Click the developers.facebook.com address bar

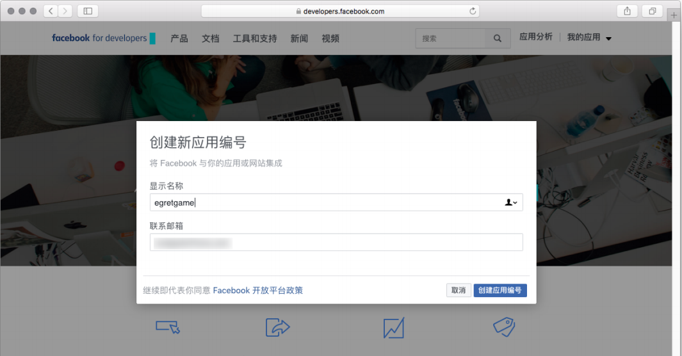(x=340, y=12)
